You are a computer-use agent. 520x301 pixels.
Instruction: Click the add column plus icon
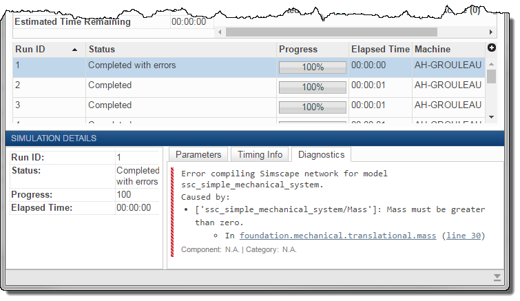tap(491, 48)
